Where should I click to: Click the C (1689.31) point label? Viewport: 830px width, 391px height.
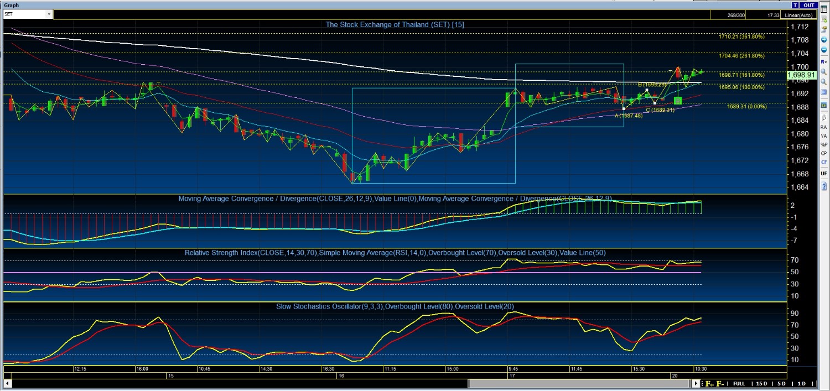point(660,110)
